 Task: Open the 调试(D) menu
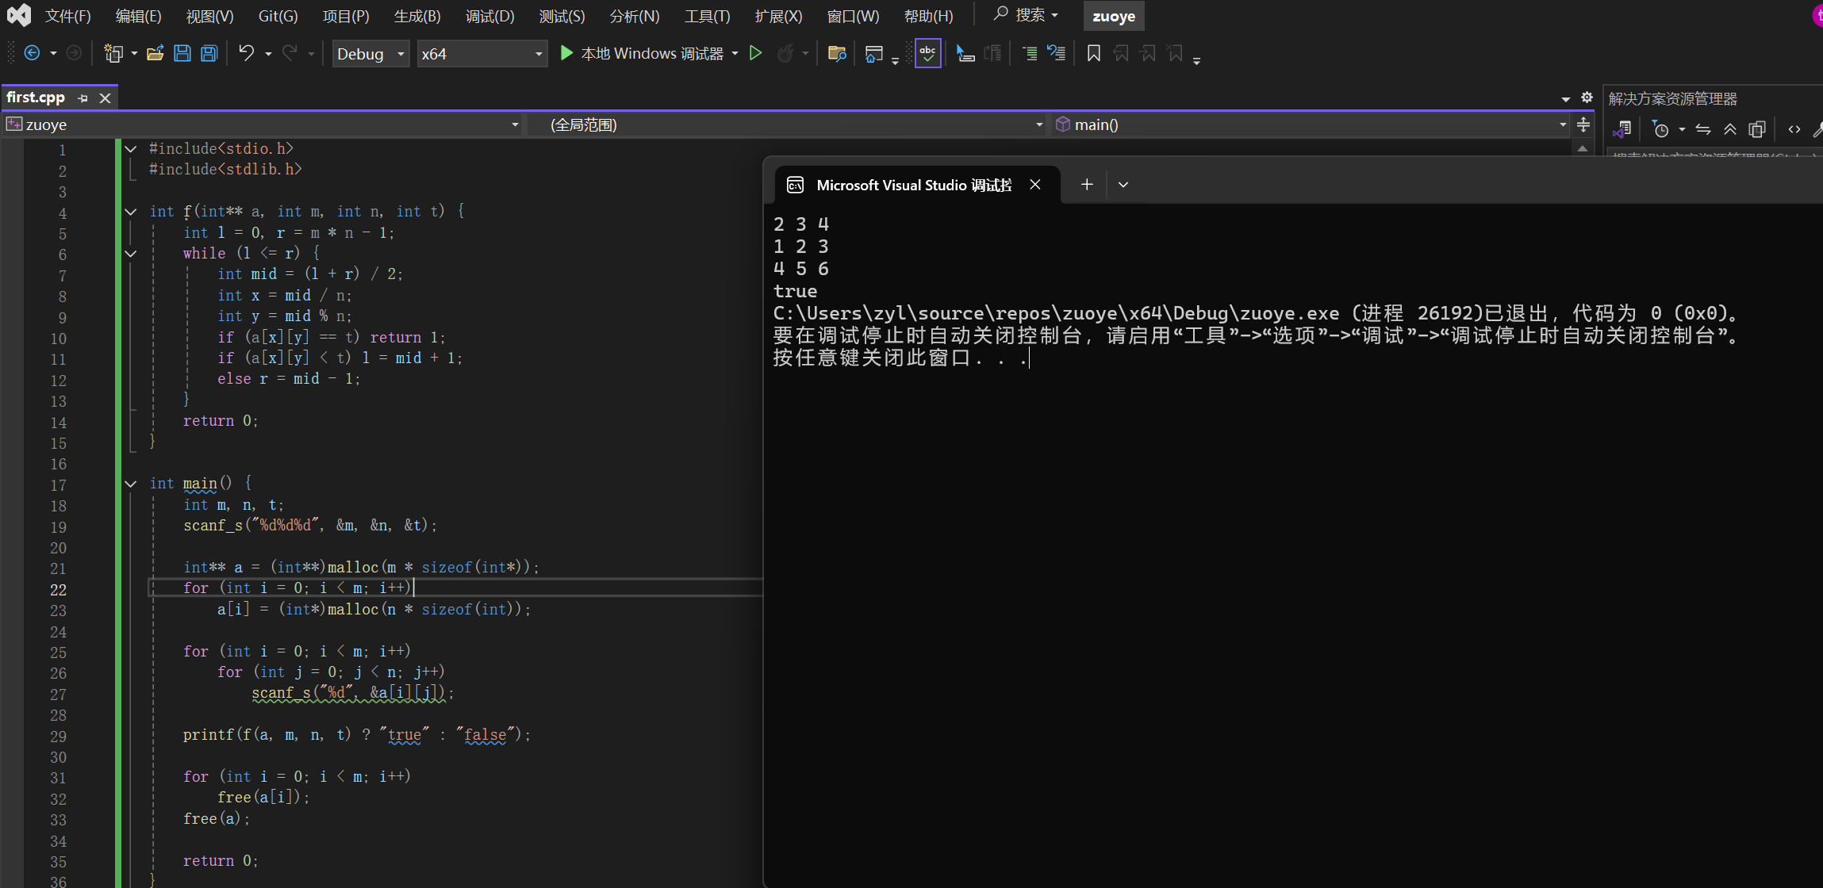click(489, 16)
